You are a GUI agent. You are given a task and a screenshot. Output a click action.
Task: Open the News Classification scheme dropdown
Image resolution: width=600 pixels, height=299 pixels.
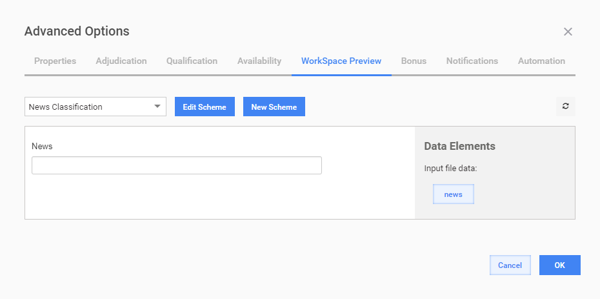(x=95, y=107)
